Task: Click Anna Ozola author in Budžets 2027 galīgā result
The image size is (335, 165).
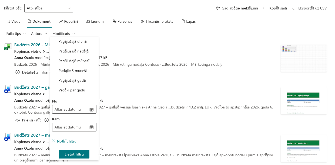Action: click(x=24, y=101)
